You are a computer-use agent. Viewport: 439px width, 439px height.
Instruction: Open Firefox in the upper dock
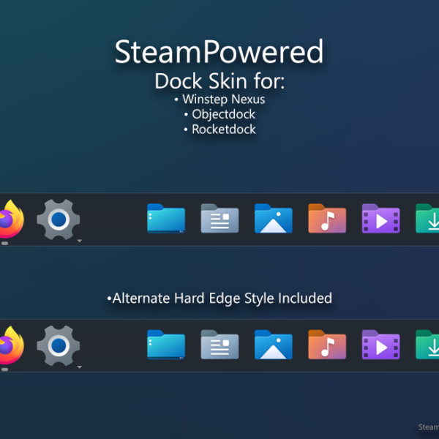(12, 219)
